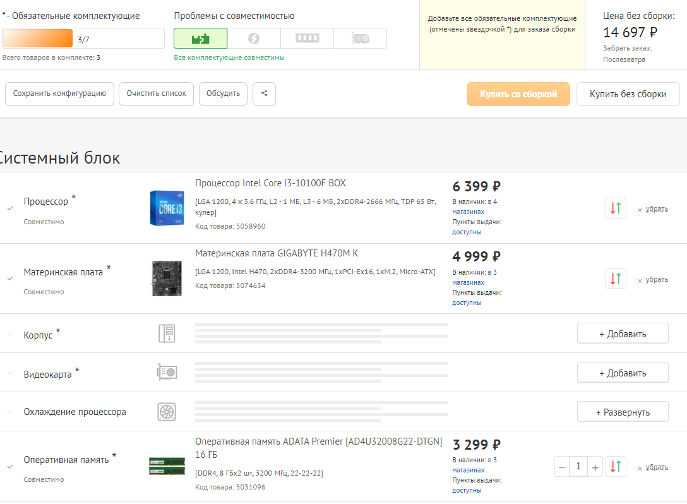
Task: Open the Intel Core i3 processor thumbnail
Action: coord(167,208)
